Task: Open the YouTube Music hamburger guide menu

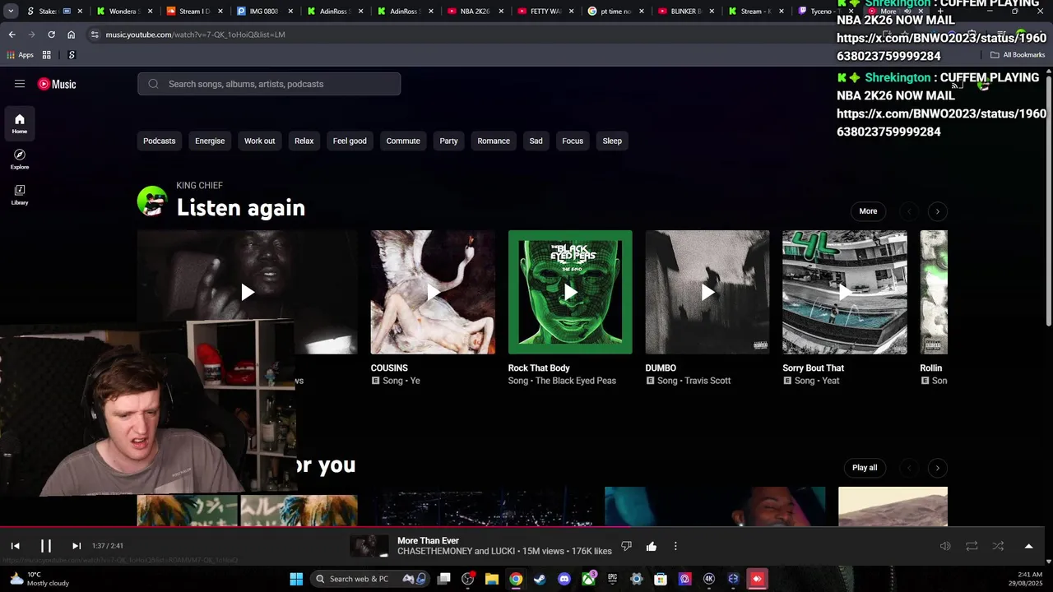Action: click(20, 84)
